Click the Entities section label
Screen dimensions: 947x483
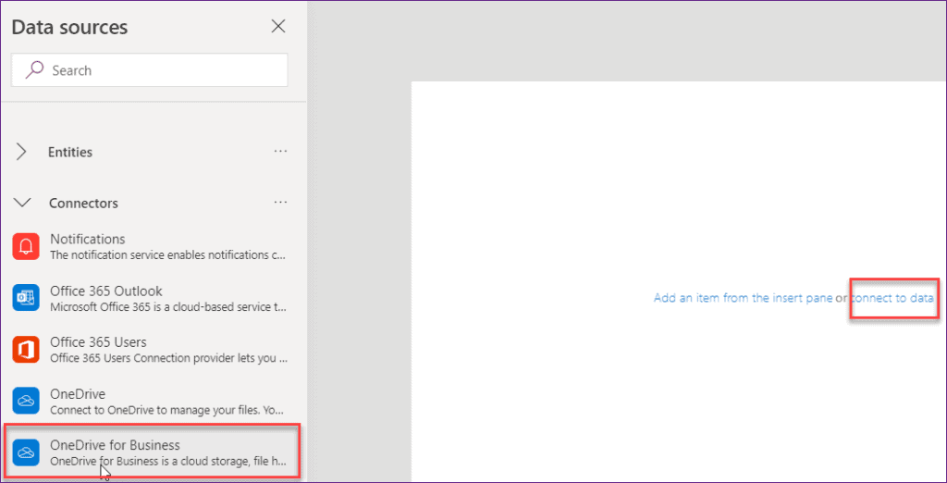(x=70, y=153)
